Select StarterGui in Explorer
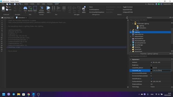Viewport: 173px width, 97px height. point(138,47)
